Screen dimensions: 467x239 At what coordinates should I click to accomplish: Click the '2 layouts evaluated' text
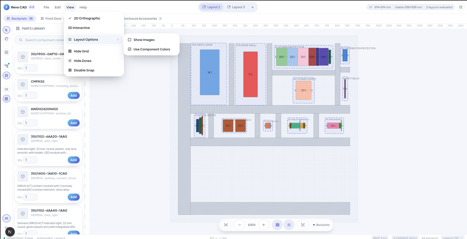coord(439,7)
